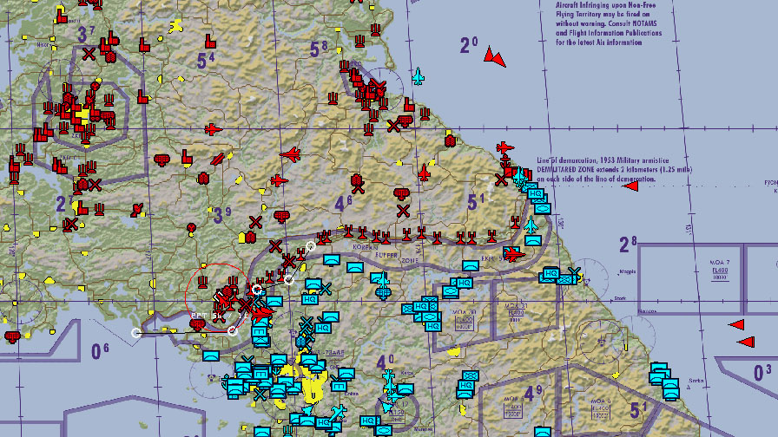Select the red enemy fighter below grid 5 4
Viewport: 778px width, 437px height.
coord(213,130)
